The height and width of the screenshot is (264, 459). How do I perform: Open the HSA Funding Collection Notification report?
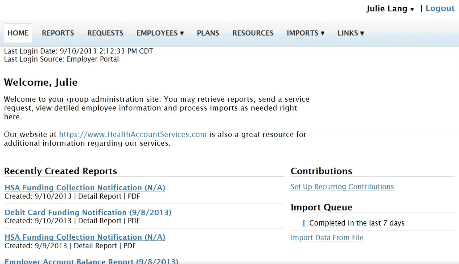click(85, 188)
